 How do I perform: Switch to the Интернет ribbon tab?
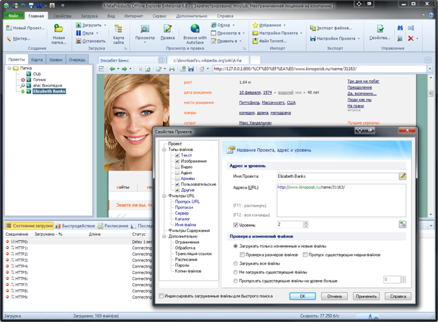[134, 16]
